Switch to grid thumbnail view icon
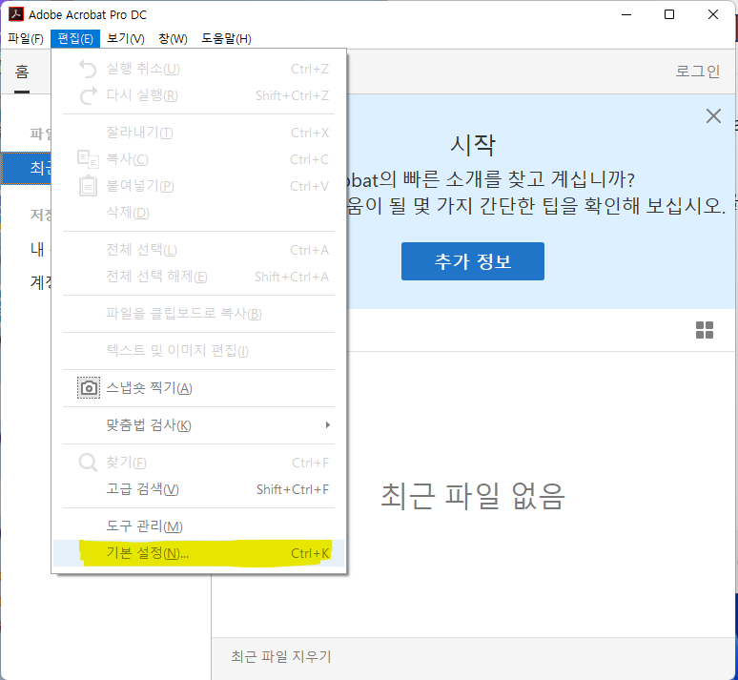This screenshot has height=680, width=738. [x=704, y=330]
